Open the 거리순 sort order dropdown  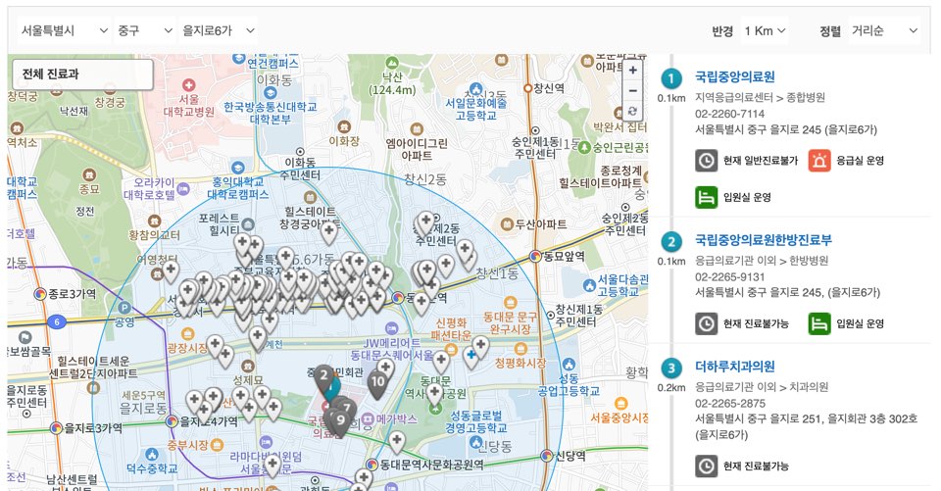(x=885, y=30)
